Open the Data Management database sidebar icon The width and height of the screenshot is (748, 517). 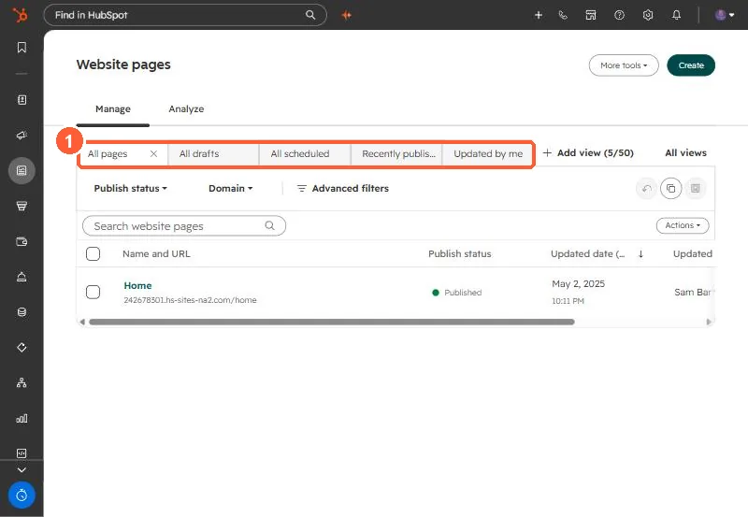click(22, 312)
